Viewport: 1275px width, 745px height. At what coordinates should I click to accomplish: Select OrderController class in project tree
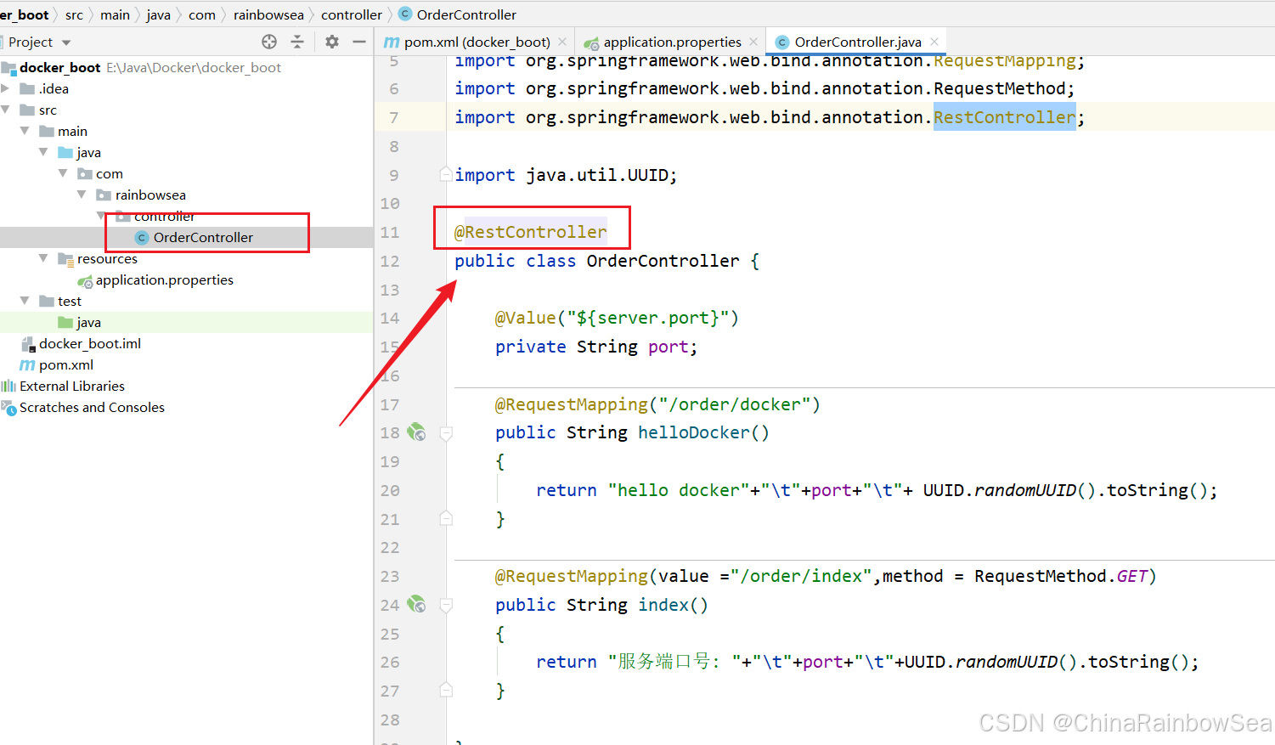[203, 237]
